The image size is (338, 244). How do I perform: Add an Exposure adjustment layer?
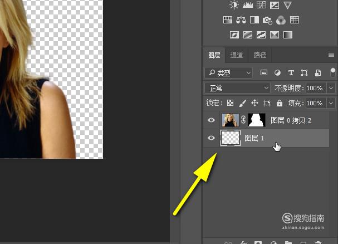pyautogui.click(x=274, y=5)
